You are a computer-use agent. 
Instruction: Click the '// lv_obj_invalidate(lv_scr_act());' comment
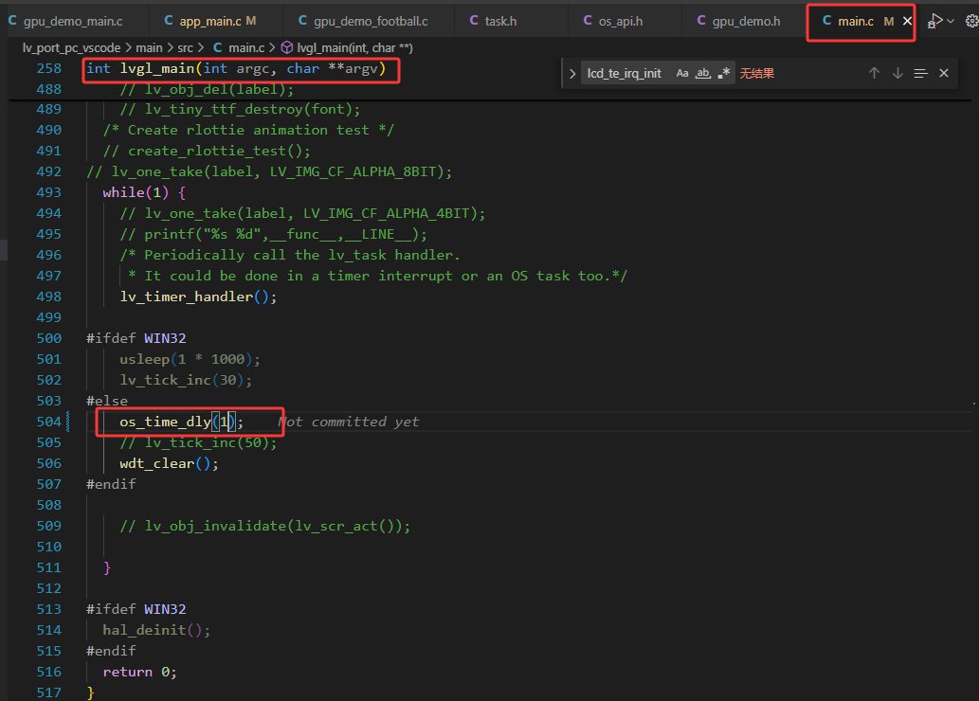[265, 526]
